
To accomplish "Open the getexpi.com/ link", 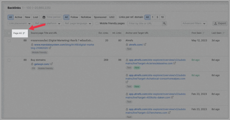I will (x=42, y=64).
